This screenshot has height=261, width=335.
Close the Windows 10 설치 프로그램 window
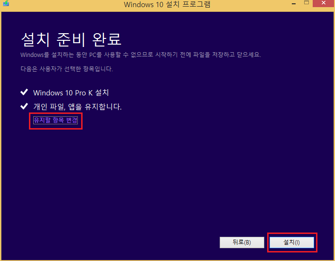tap(324, 3)
